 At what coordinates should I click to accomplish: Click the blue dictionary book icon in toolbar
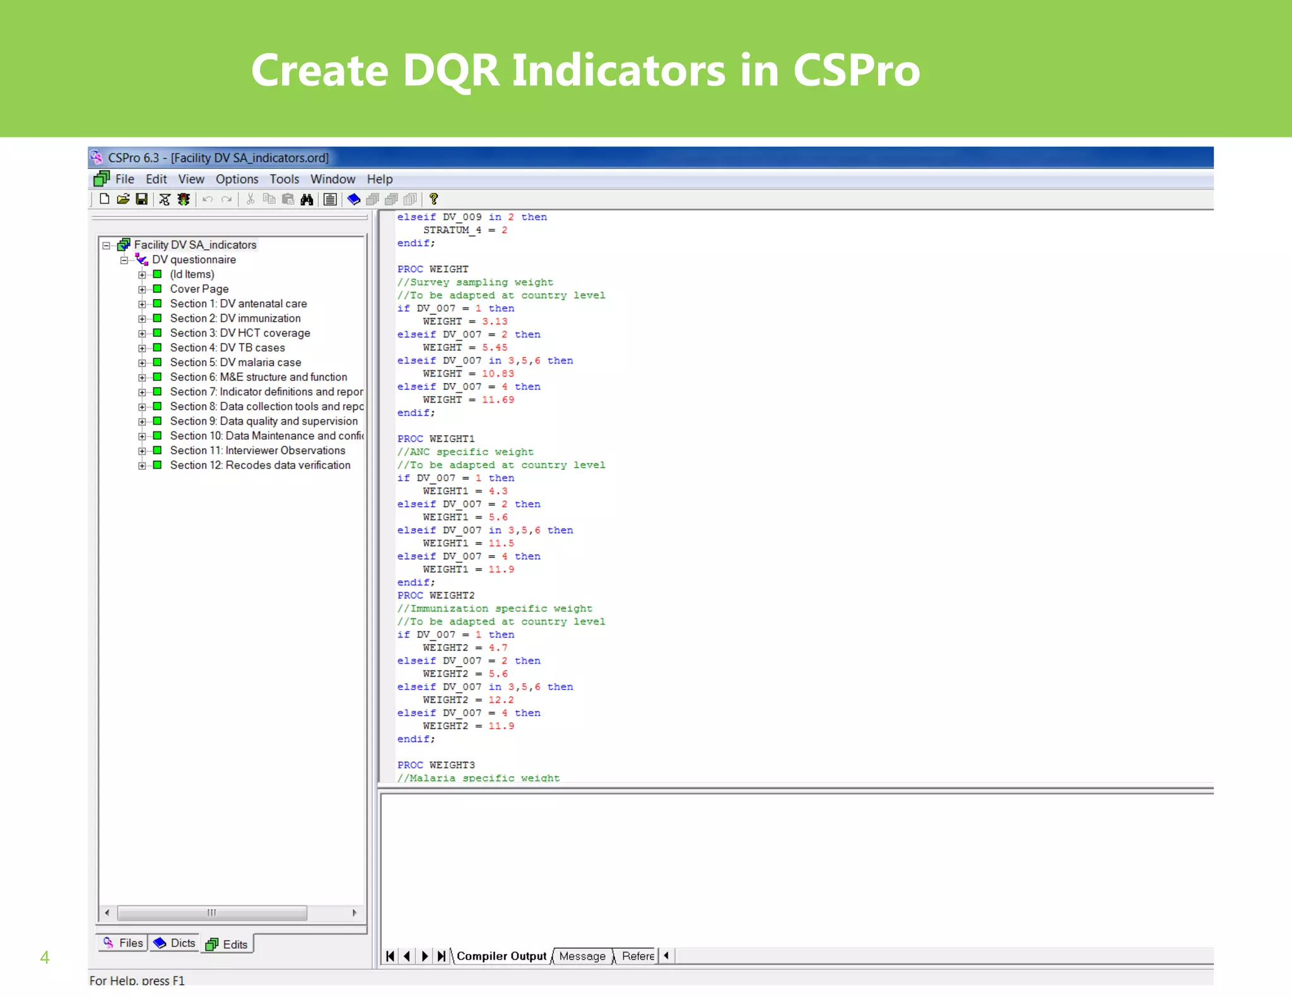coord(354,199)
